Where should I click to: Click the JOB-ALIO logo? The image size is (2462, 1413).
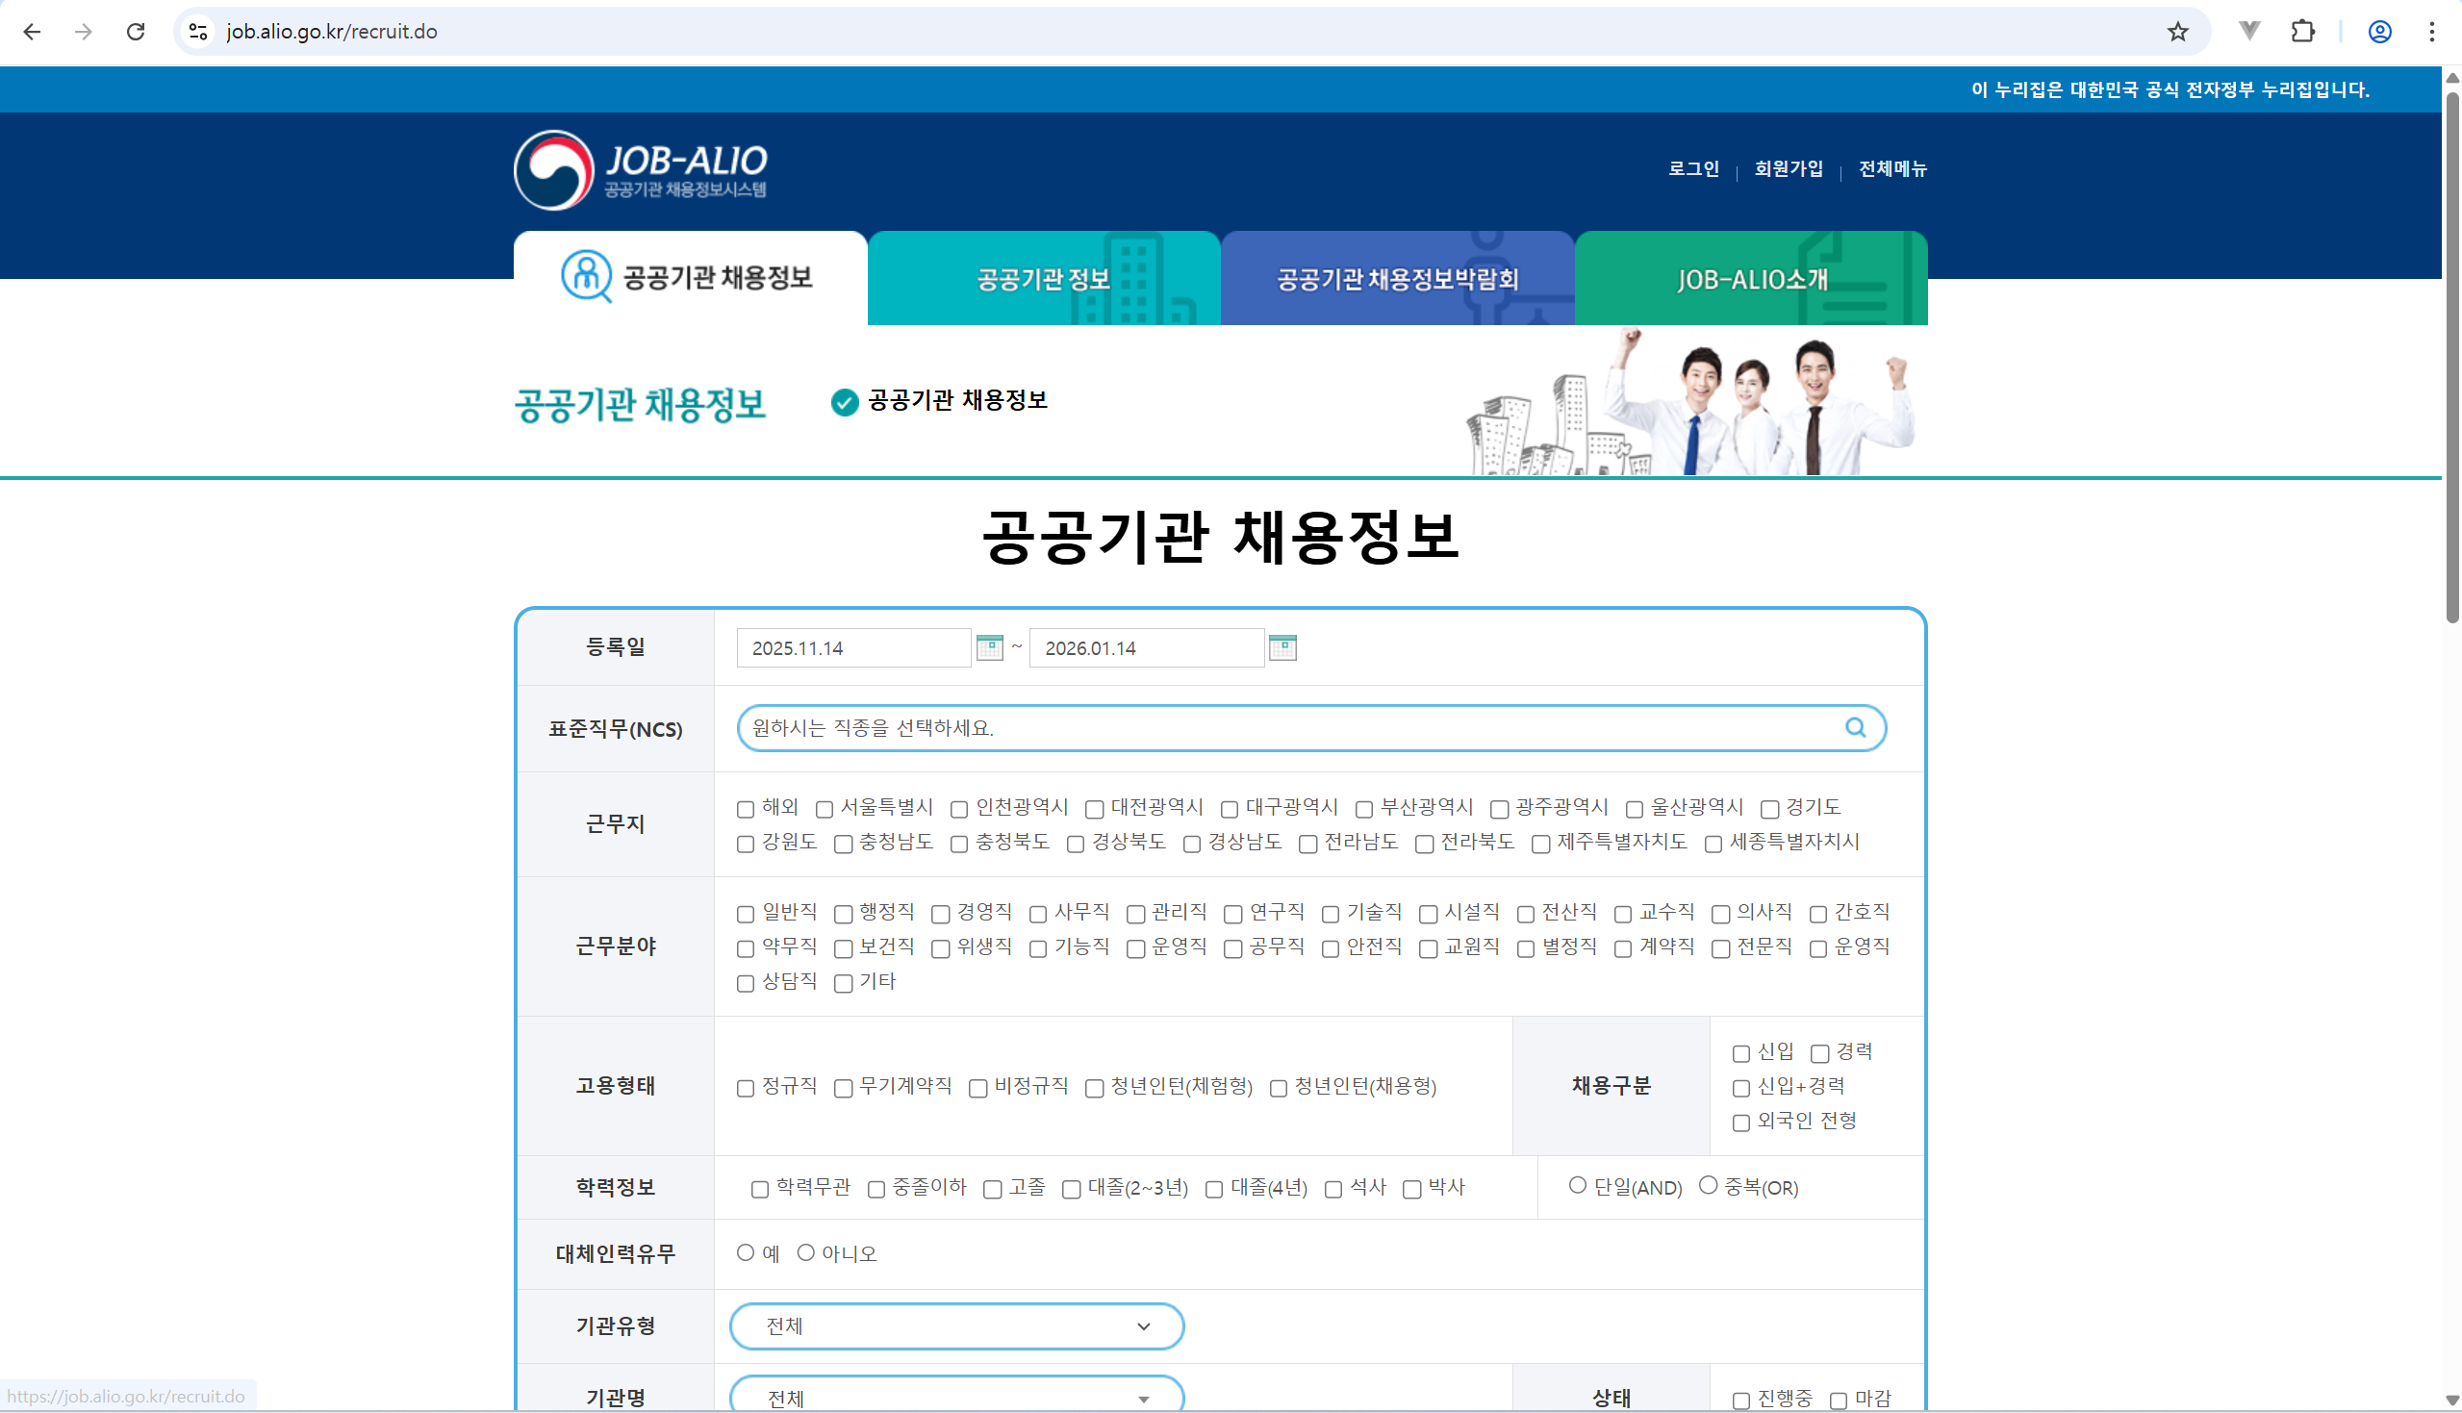coord(641,170)
